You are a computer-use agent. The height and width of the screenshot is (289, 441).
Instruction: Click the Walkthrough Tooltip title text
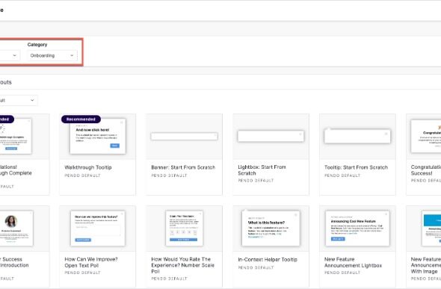tap(88, 167)
